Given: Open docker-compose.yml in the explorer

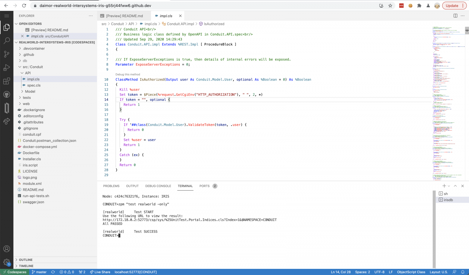Looking at the screenshot, I should (40, 147).
